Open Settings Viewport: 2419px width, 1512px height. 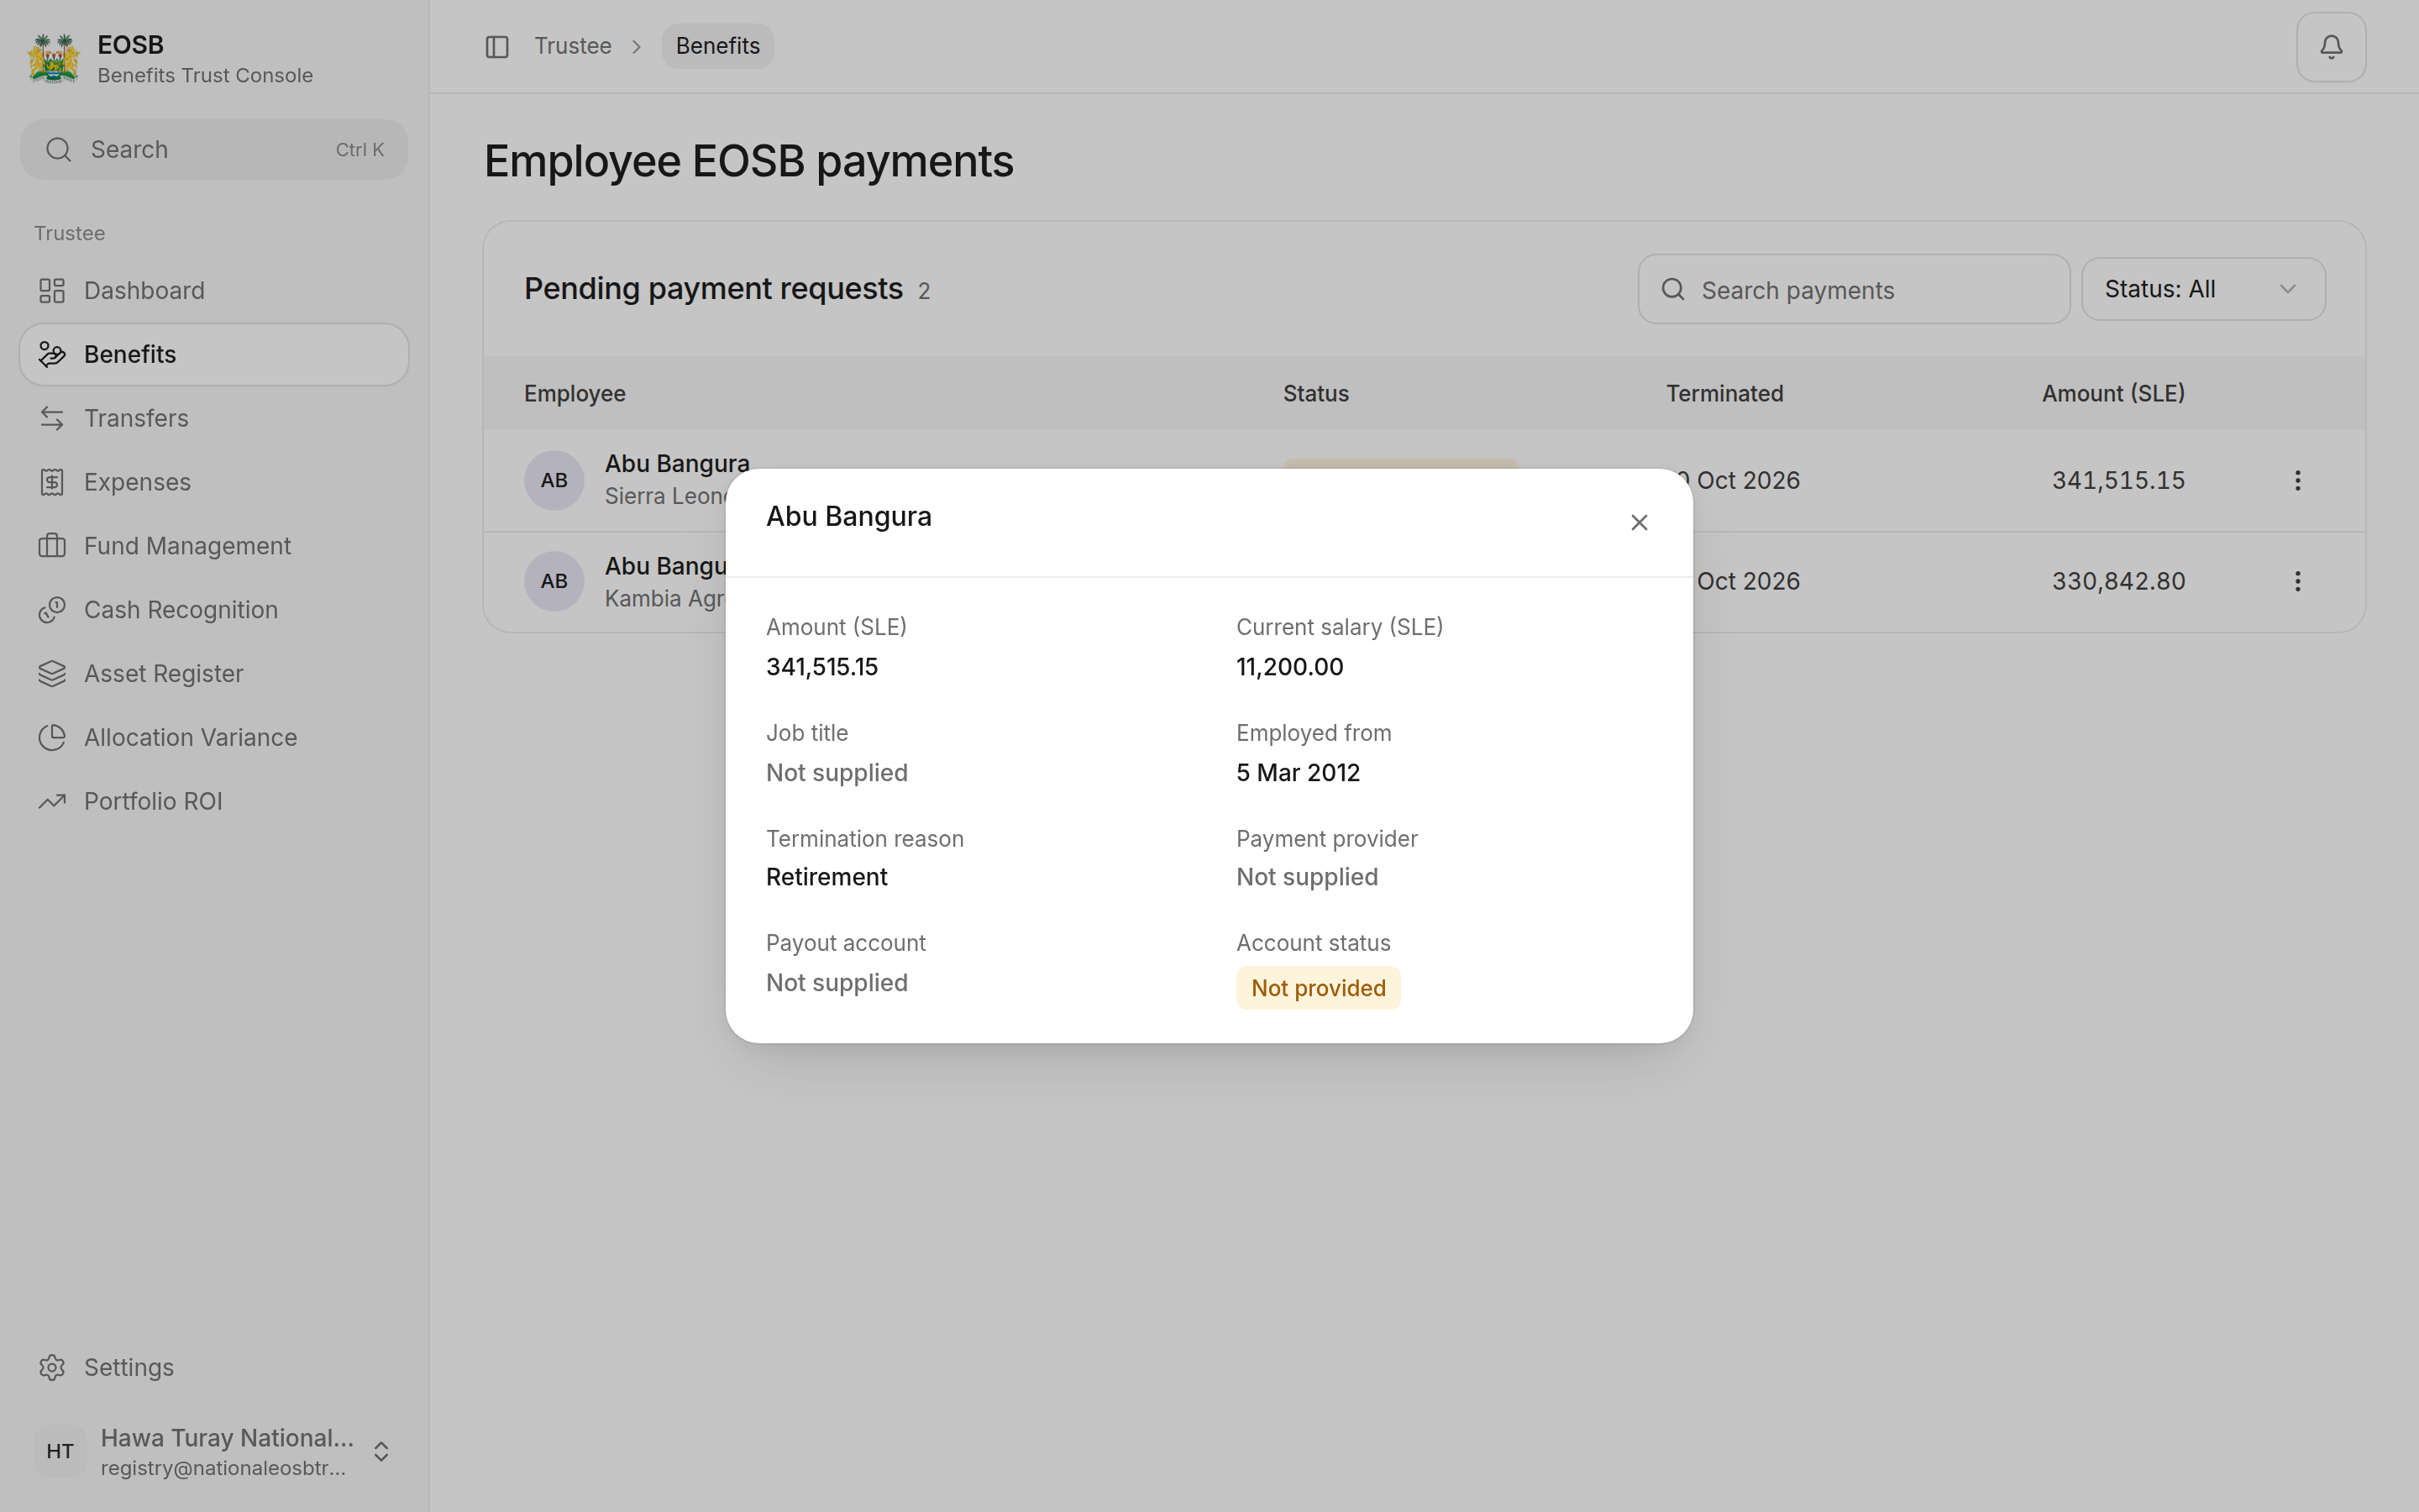tap(213, 1367)
